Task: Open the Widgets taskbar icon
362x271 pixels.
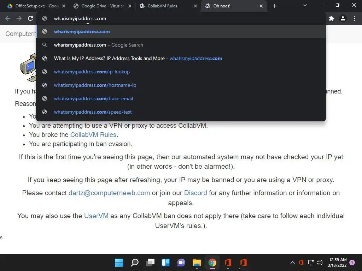Action: (166, 263)
